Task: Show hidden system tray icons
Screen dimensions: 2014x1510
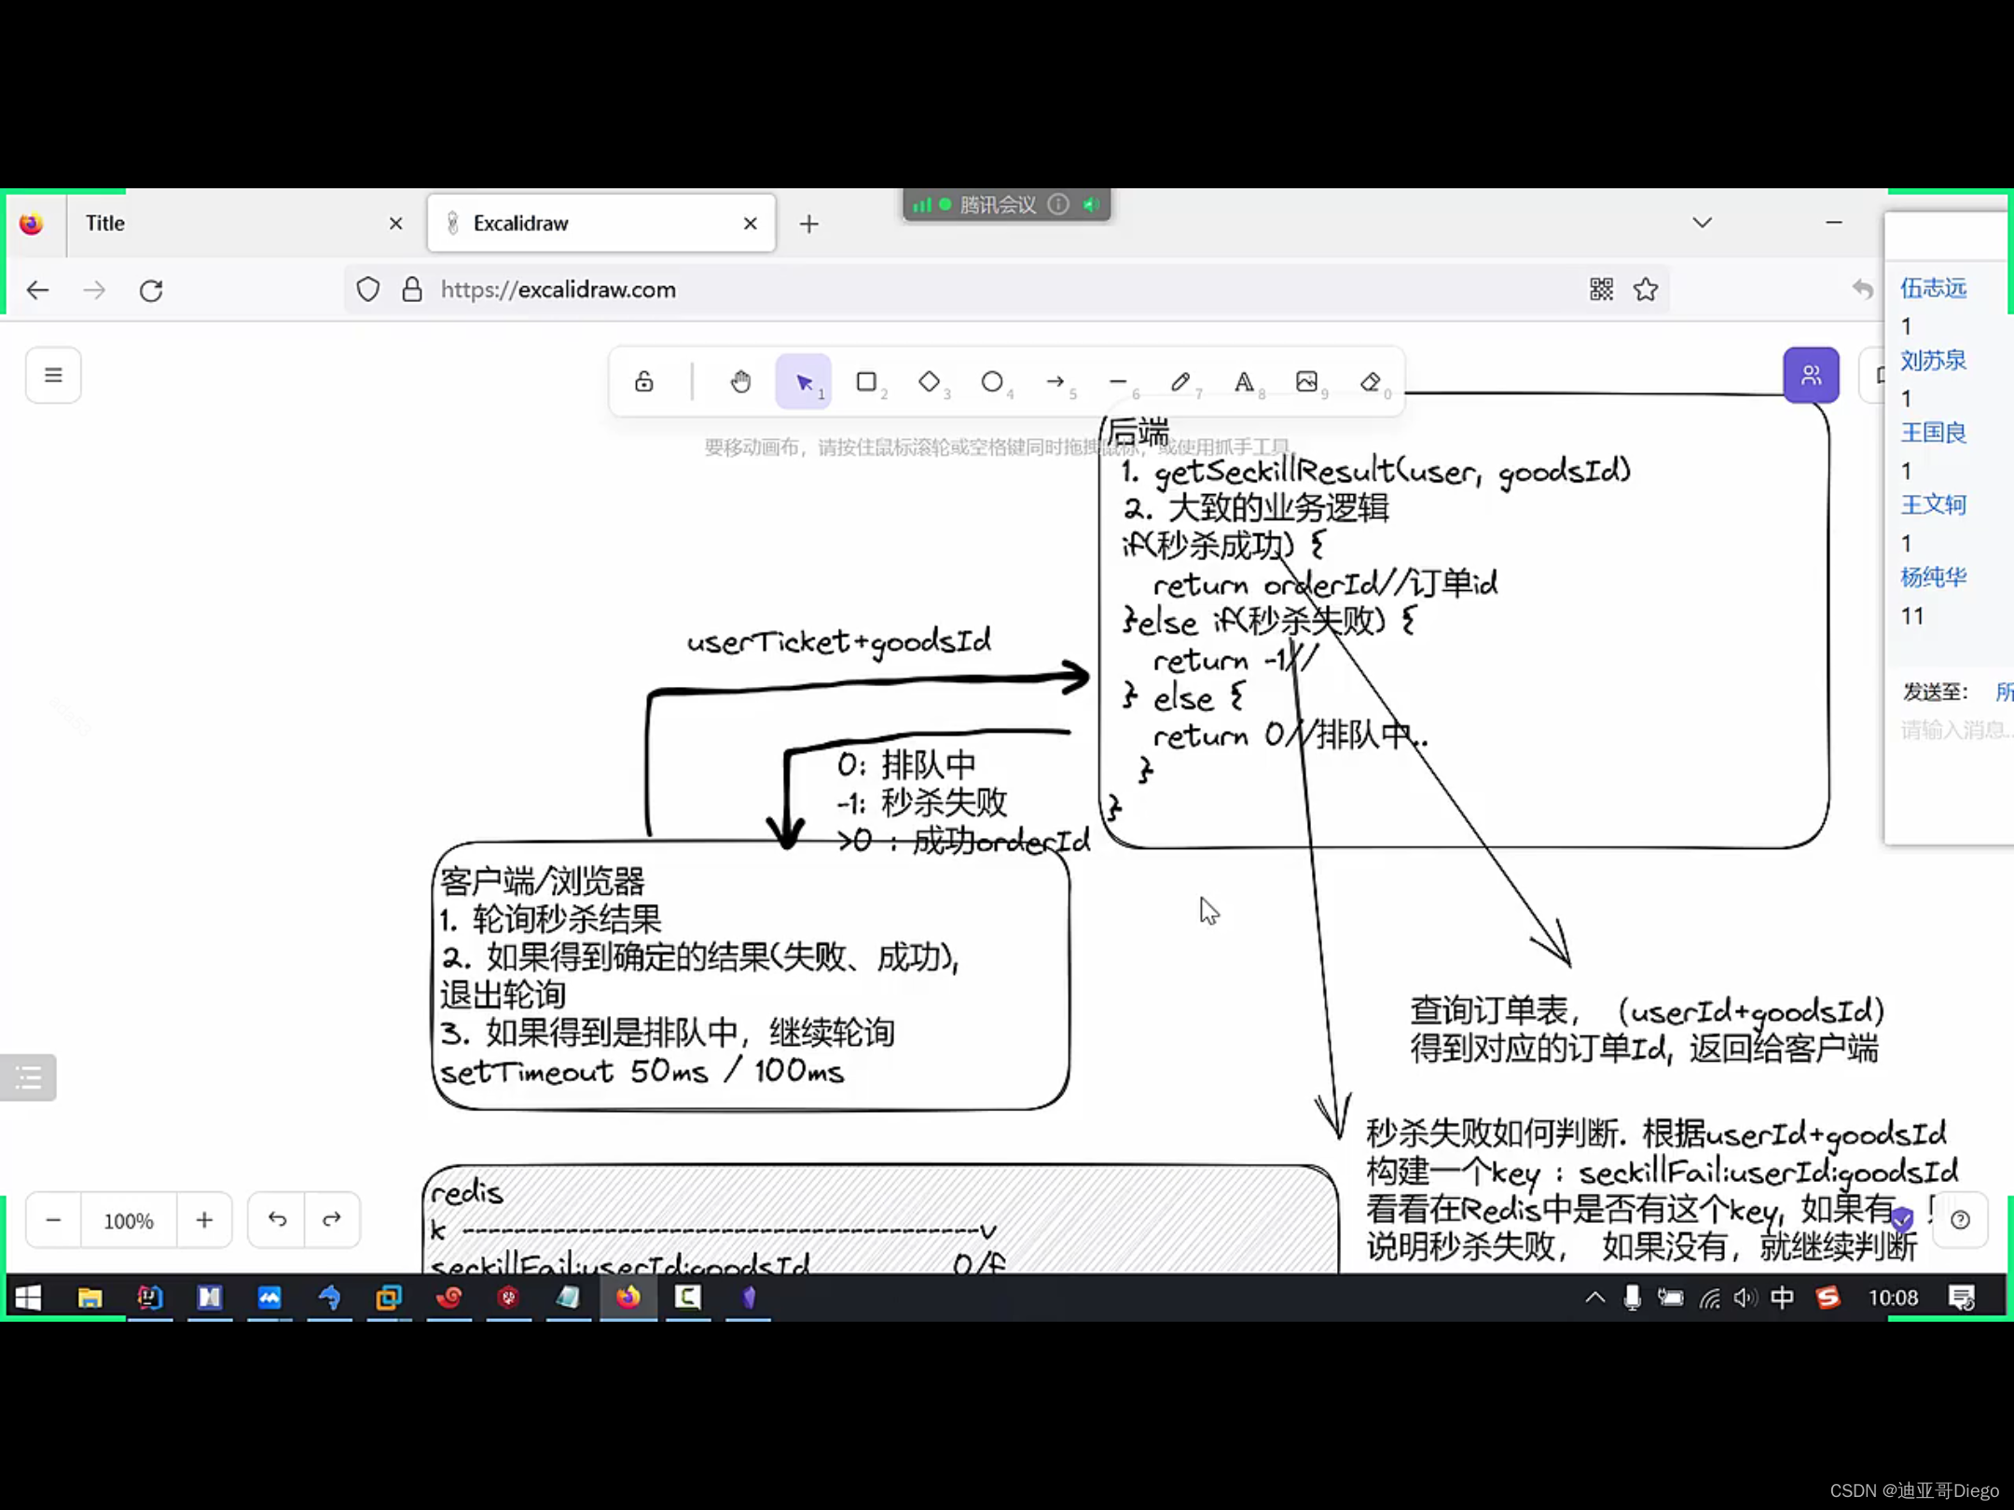Action: pyautogui.click(x=1594, y=1297)
